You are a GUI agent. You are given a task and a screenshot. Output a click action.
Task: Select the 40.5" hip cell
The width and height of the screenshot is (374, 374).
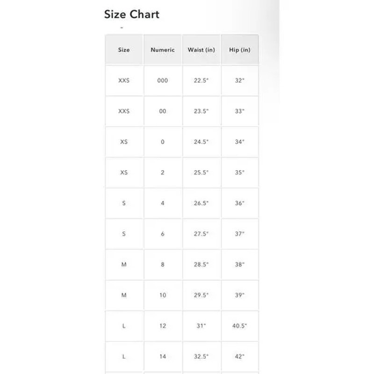coord(240,326)
